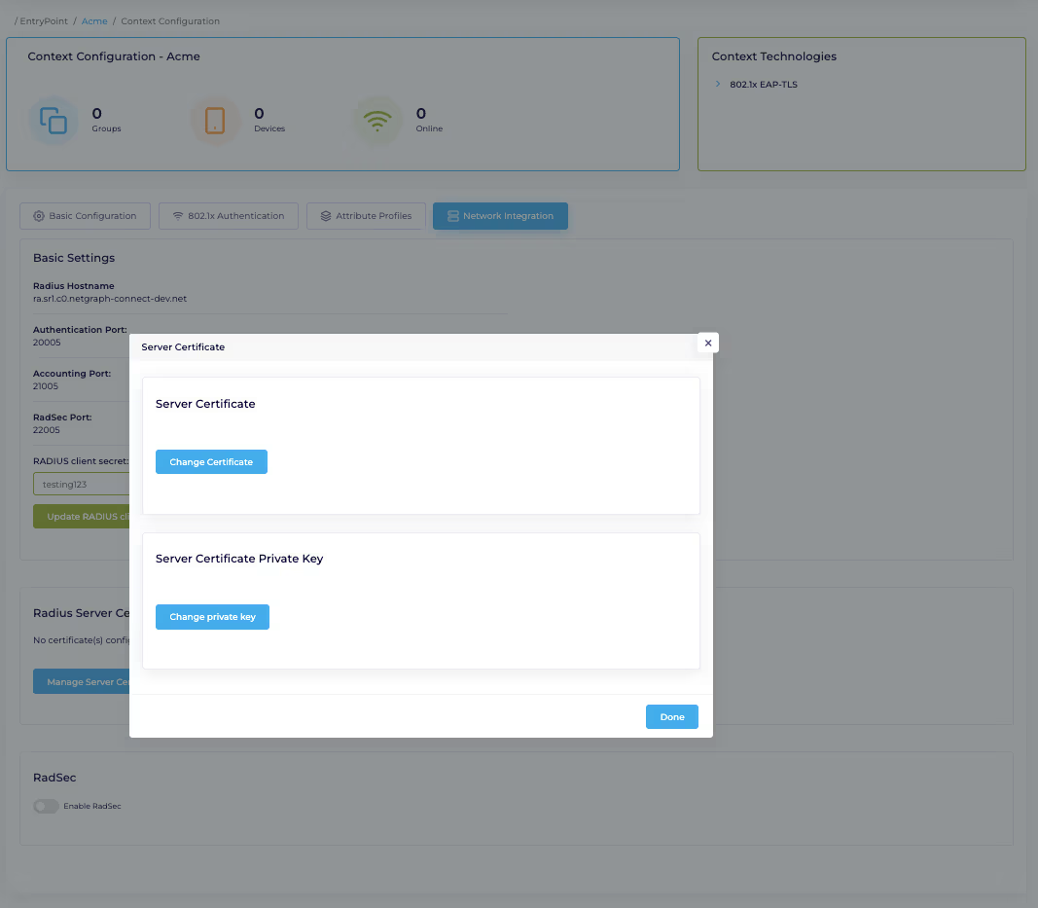Click the Manage Server Certificate button
Screen dimensions: 1038x908
(x=82, y=681)
